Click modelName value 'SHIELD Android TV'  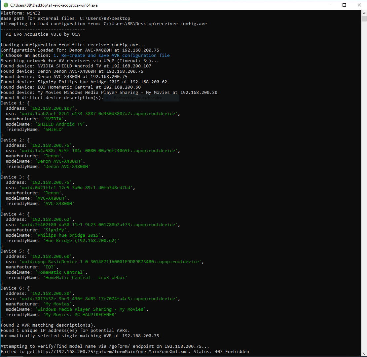coord(60,124)
